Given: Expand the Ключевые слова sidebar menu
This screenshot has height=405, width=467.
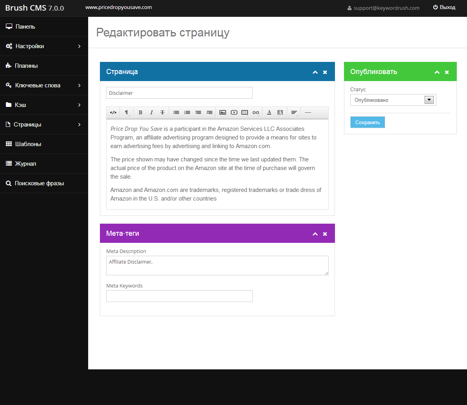Looking at the screenshot, I should coord(43,85).
